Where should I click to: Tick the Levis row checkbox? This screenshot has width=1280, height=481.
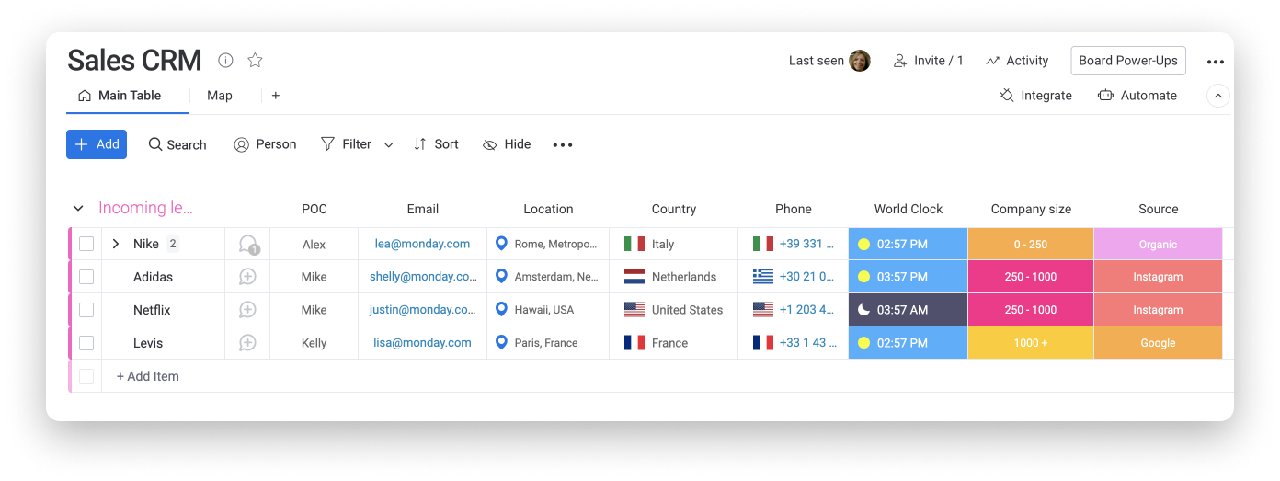(86, 343)
